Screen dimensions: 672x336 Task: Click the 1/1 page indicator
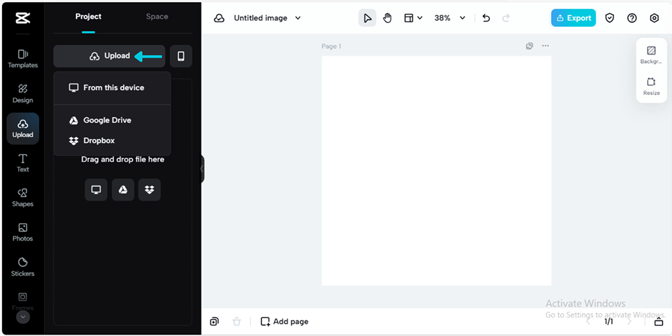point(609,321)
